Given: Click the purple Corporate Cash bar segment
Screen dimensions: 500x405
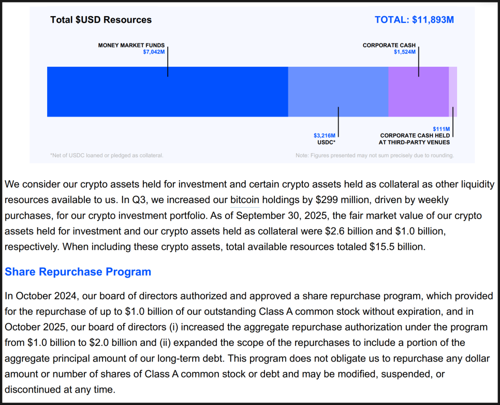Looking at the screenshot, I should pos(404,92).
